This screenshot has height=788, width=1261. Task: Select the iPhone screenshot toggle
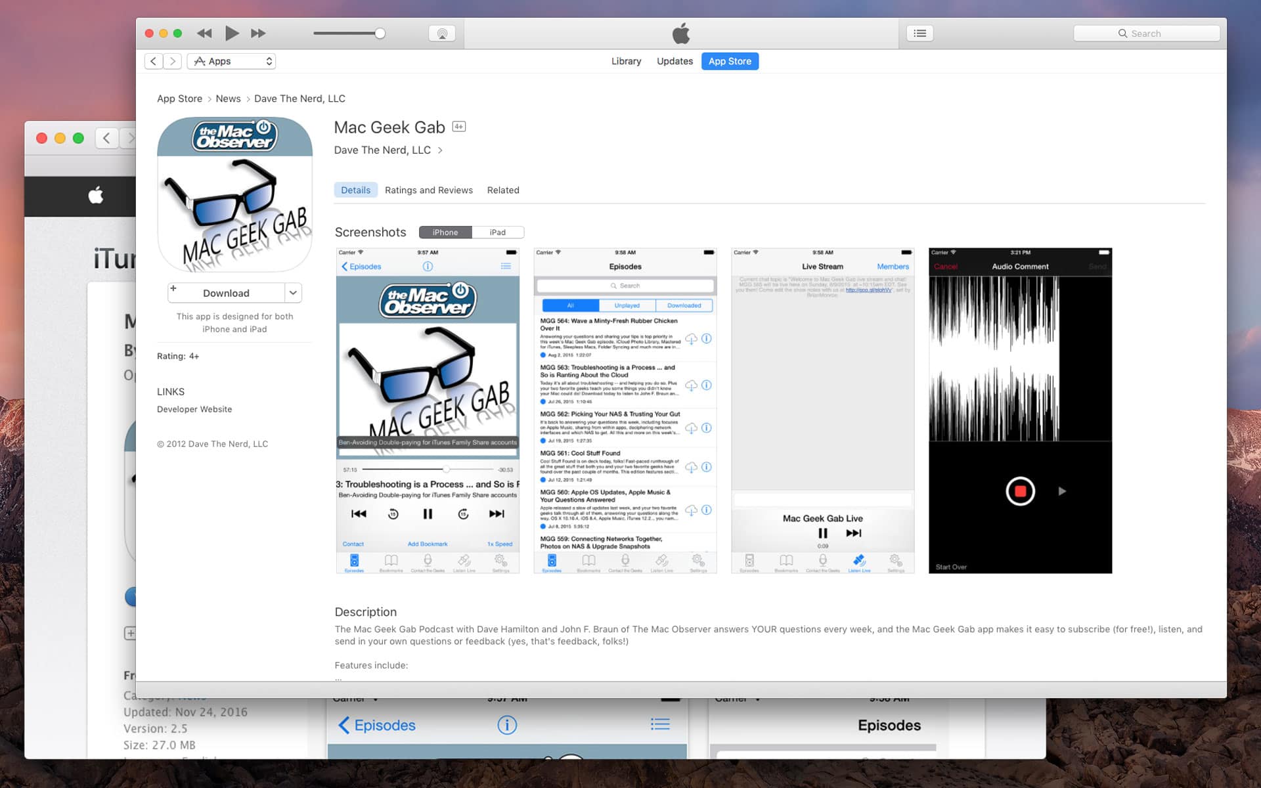[x=445, y=232]
